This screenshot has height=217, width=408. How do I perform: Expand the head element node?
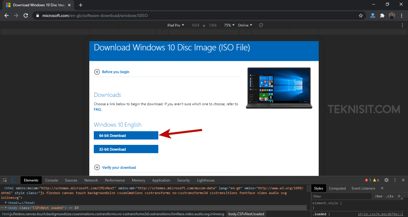click(6, 203)
